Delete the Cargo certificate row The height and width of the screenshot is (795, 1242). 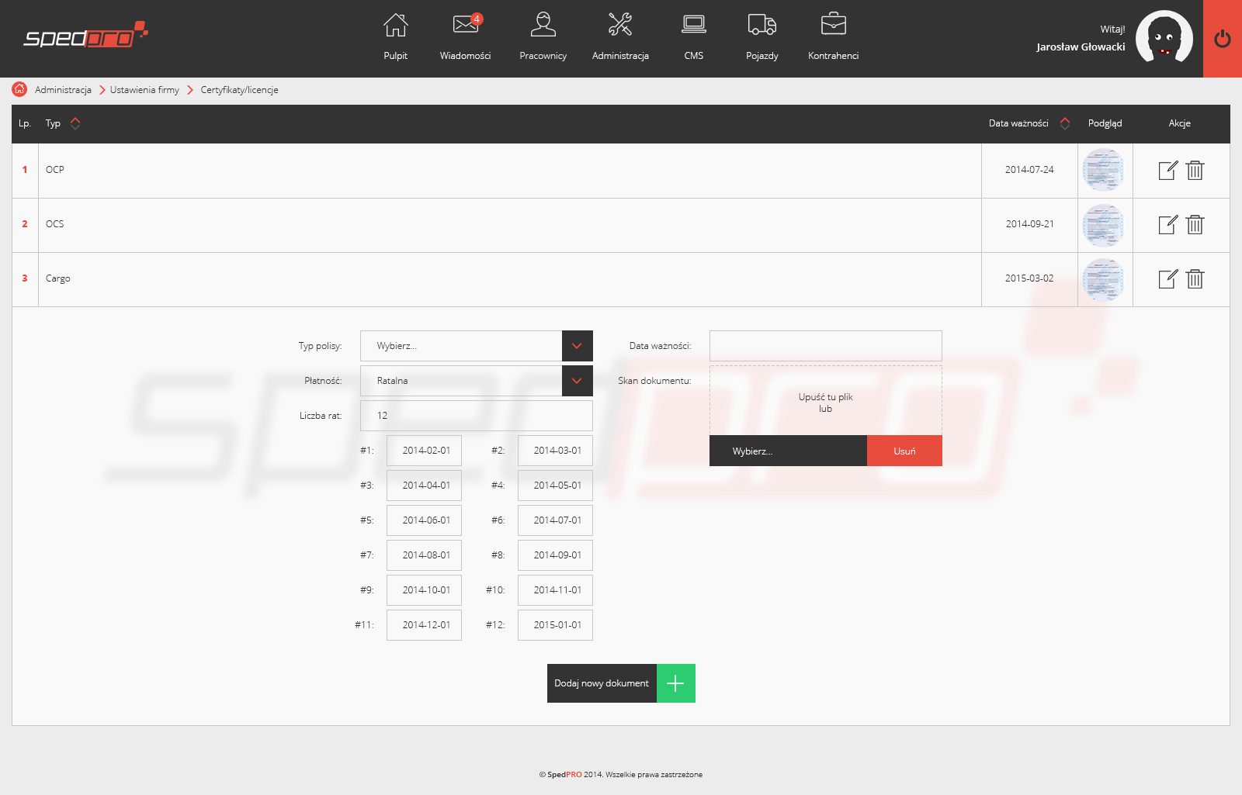pos(1195,279)
